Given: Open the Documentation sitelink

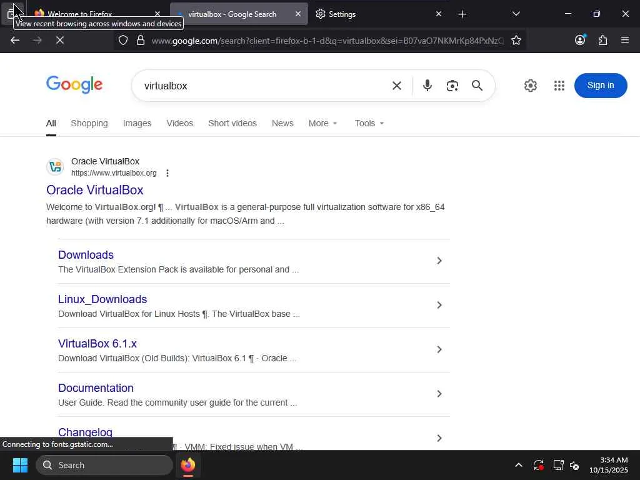Looking at the screenshot, I should 96,388.
